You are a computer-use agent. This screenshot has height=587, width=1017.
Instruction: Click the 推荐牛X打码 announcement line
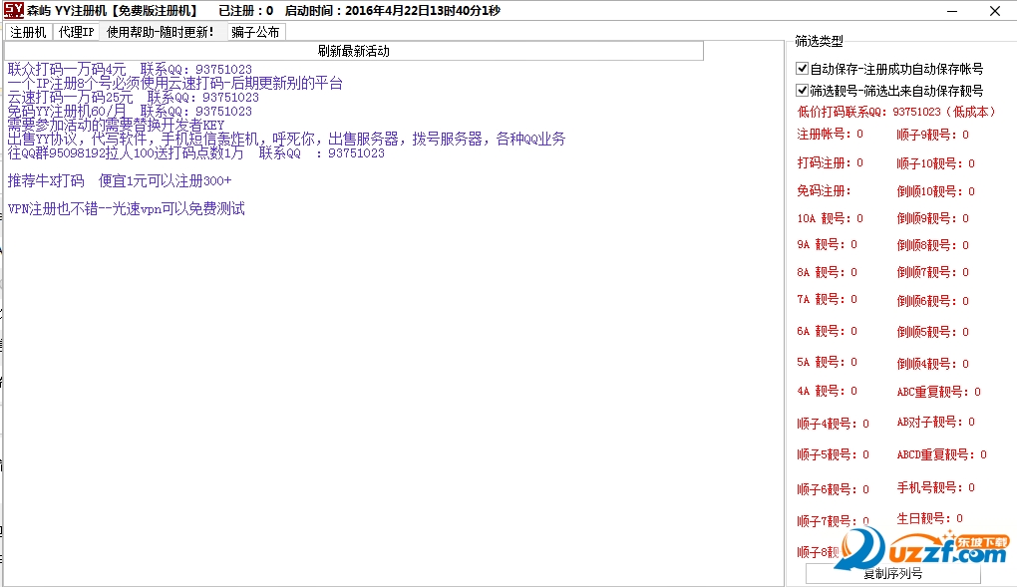[x=120, y=181]
